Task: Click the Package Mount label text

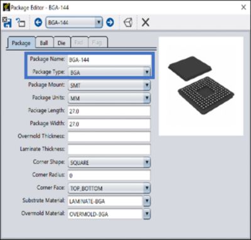Action: (46, 85)
